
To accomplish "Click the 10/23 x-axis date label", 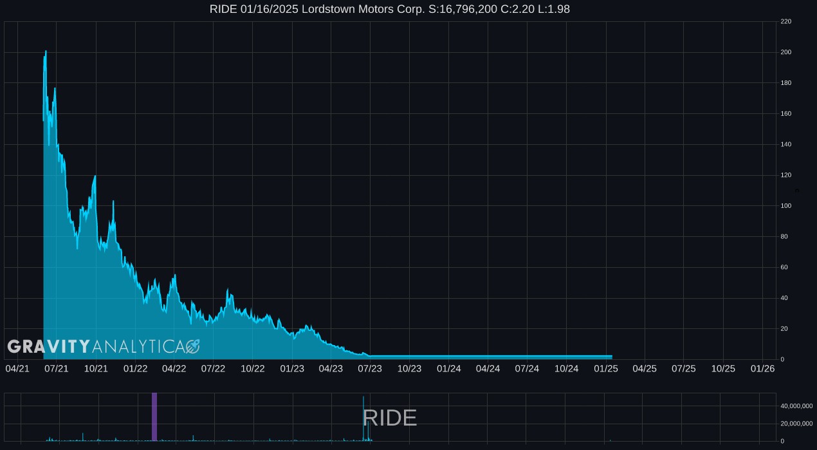I will point(409,368).
